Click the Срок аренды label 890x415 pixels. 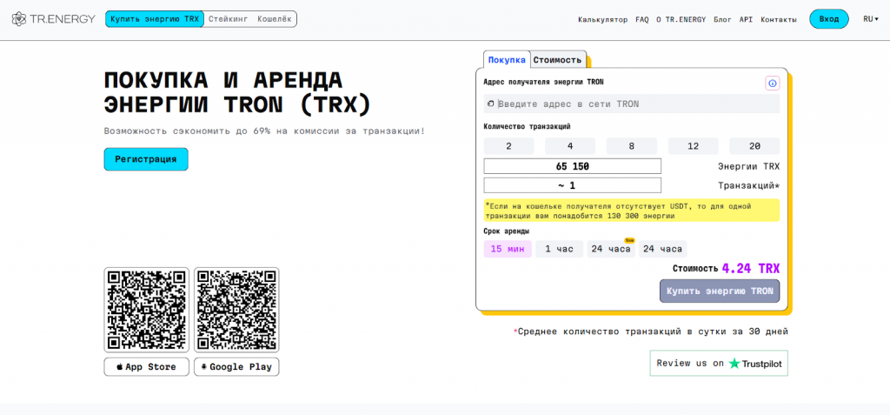tap(507, 231)
